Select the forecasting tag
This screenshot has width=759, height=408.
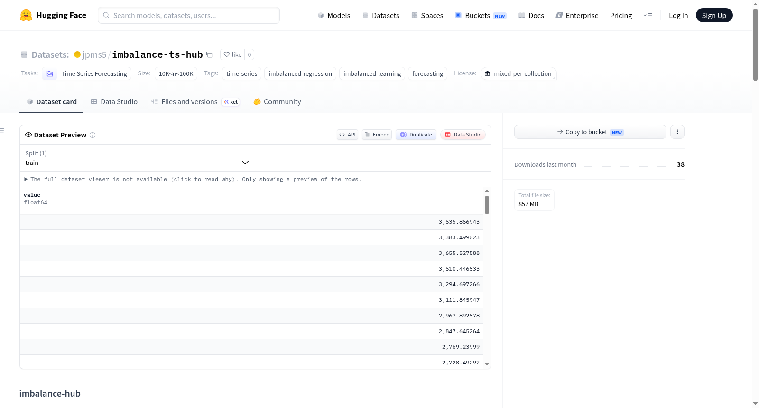click(x=428, y=73)
